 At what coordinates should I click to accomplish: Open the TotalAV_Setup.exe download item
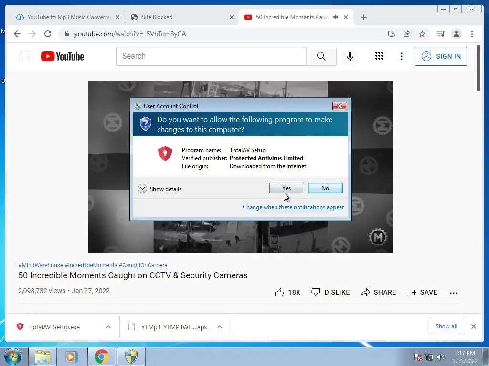(54, 327)
